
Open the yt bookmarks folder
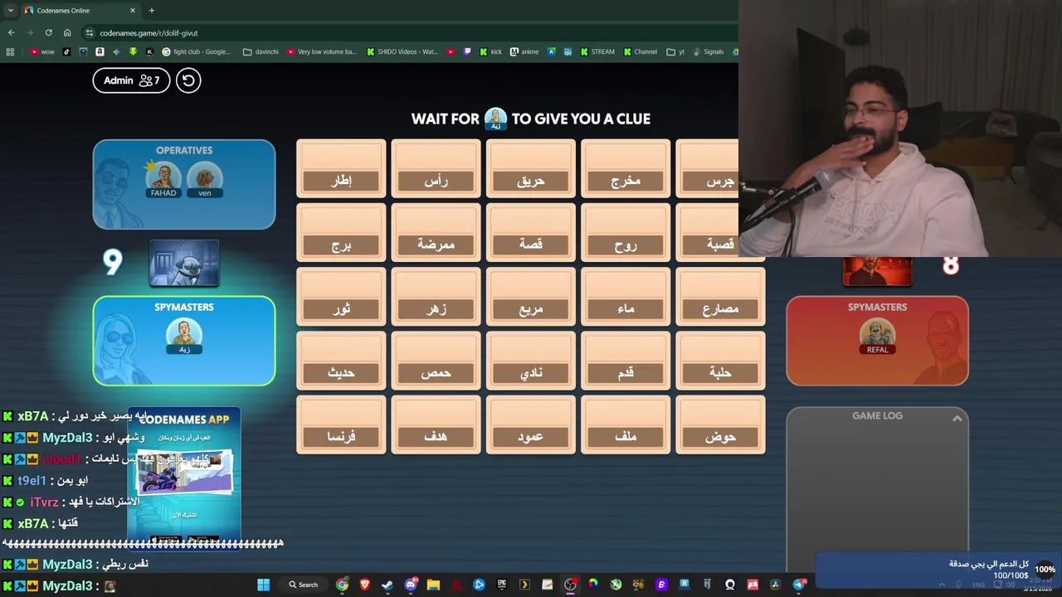(x=676, y=51)
